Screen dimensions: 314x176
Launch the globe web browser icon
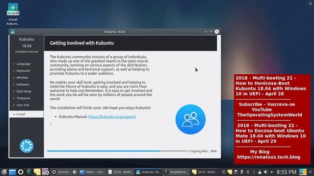click(x=29, y=172)
